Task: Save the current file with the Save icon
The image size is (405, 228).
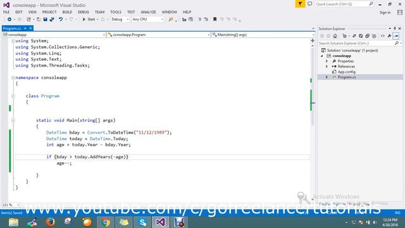Action: [45, 20]
